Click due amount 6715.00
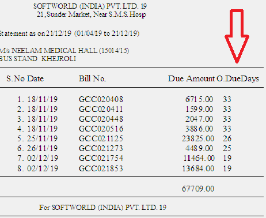 coord(199,99)
